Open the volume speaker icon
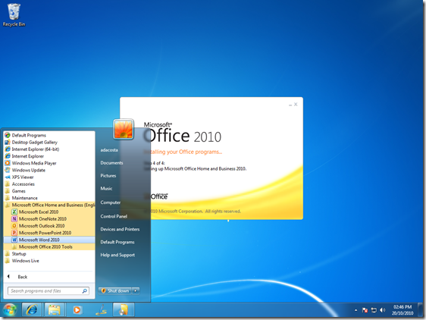The width and height of the screenshot is (426, 320). point(383,310)
